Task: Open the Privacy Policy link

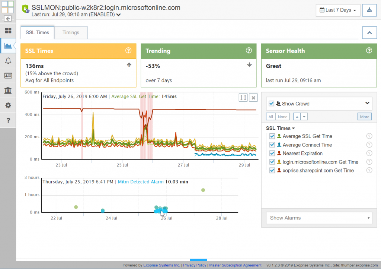Action: pyautogui.click(x=195, y=265)
